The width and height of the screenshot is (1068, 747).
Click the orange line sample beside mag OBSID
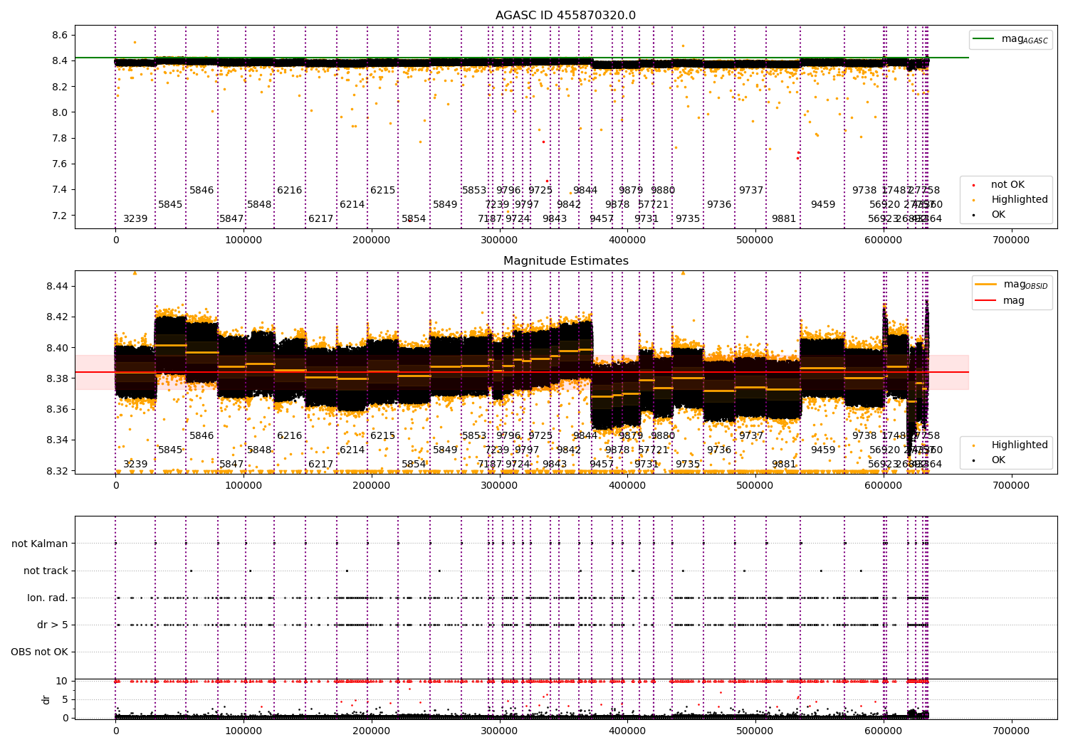(985, 284)
